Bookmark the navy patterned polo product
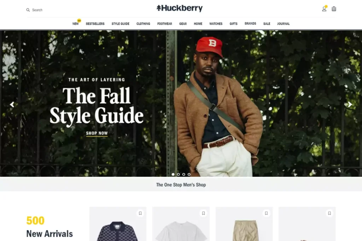 pos(140,213)
